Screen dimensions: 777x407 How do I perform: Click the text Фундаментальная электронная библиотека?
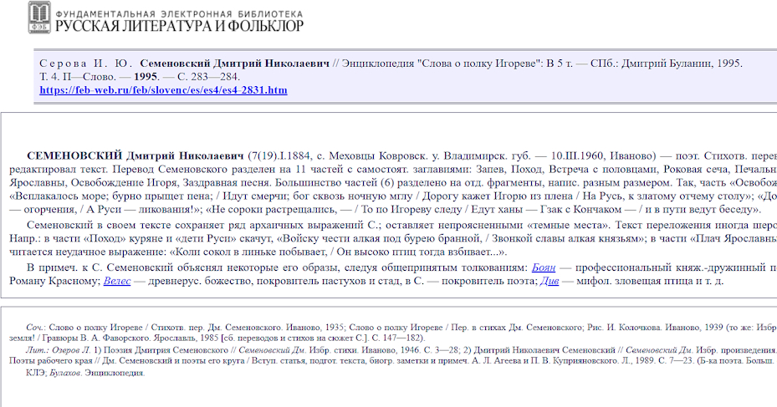click(x=179, y=14)
